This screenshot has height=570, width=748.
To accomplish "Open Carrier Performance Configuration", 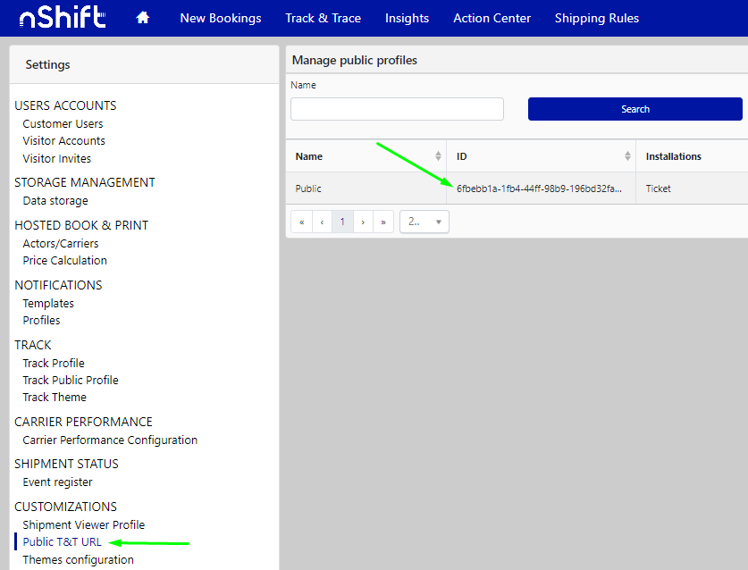I will click(110, 440).
